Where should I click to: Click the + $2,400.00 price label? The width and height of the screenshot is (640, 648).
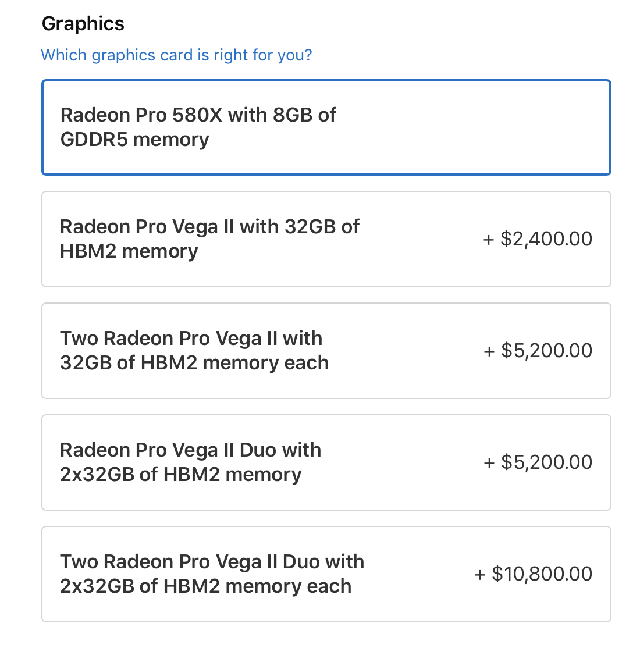click(x=538, y=239)
